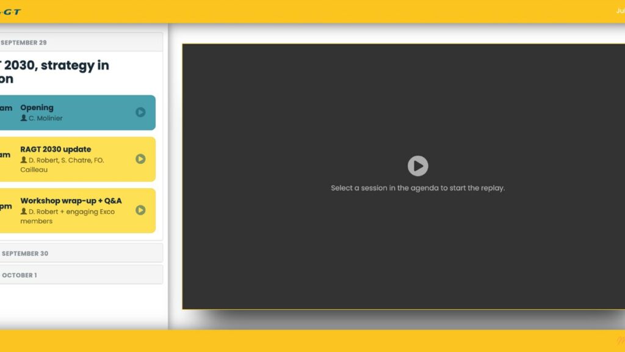Collapse the September 29 agenda section

81,42
